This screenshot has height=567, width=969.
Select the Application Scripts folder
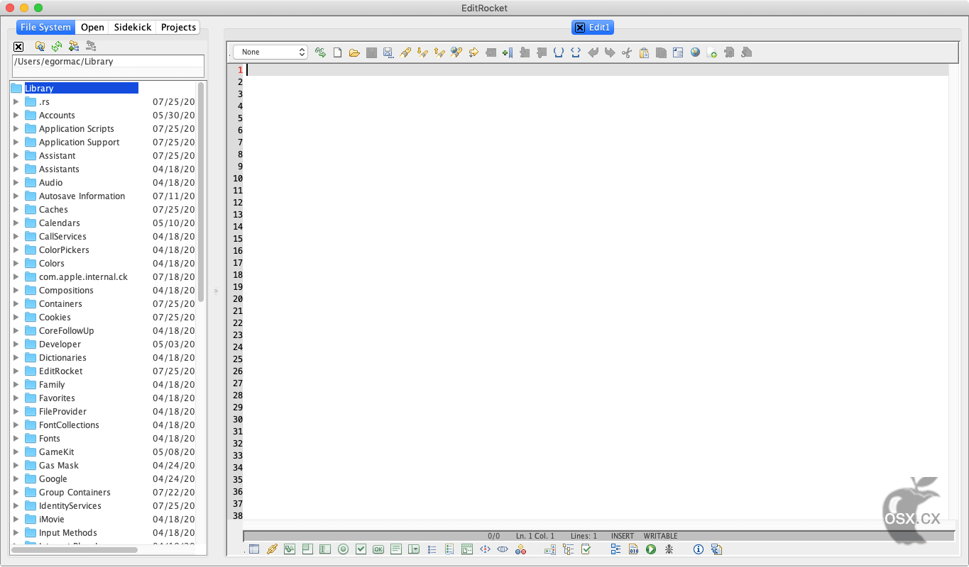pyautogui.click(x=76, y=128)
